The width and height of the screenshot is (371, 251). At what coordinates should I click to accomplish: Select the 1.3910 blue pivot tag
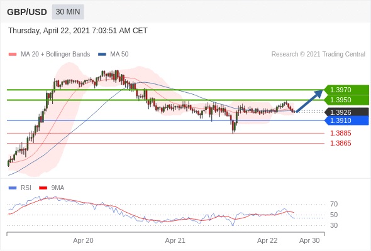(346, 120)
